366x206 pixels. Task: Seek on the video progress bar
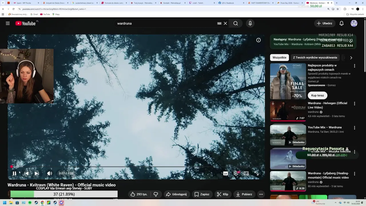136,167
